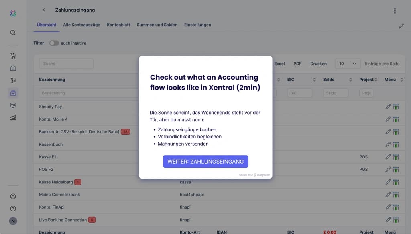
Task: Go back using the arrow beside Zahlungseingang
Action: [44, 10]
